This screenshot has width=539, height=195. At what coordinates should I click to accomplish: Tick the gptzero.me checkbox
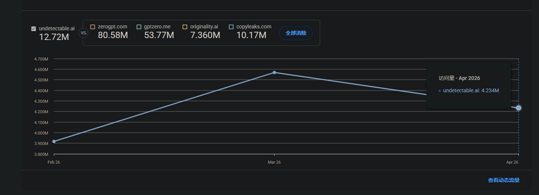coord(139,27)
